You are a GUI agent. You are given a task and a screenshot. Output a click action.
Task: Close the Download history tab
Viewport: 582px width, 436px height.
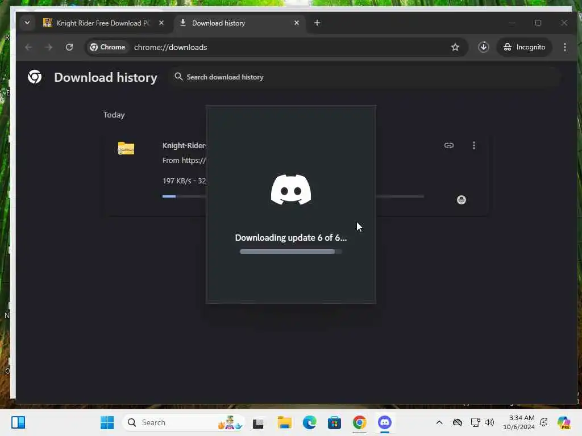coord(296,23)
